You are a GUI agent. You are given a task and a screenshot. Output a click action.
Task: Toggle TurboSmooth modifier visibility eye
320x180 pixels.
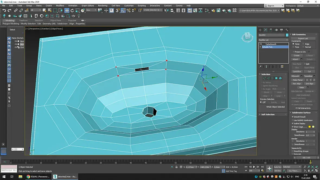[x=261, y=44]
